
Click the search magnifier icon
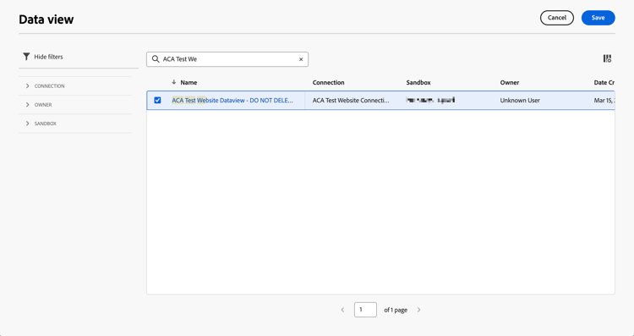tap(156, 59)
